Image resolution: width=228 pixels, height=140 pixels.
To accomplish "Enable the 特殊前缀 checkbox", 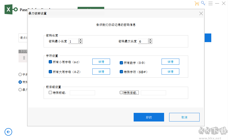I will (50, 93).
